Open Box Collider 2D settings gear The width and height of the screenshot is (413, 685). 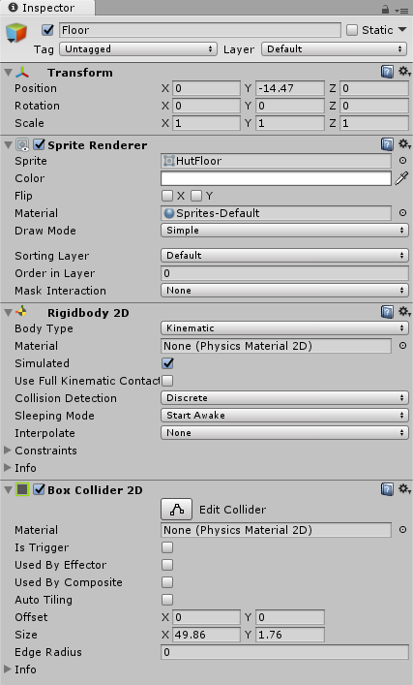point(404,489)
